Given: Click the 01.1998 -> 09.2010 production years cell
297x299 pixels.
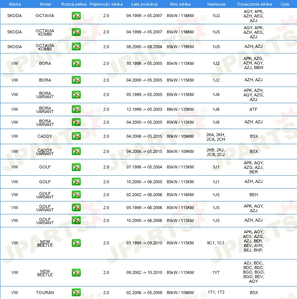Looking at the screenshot, I should [144, 243].
